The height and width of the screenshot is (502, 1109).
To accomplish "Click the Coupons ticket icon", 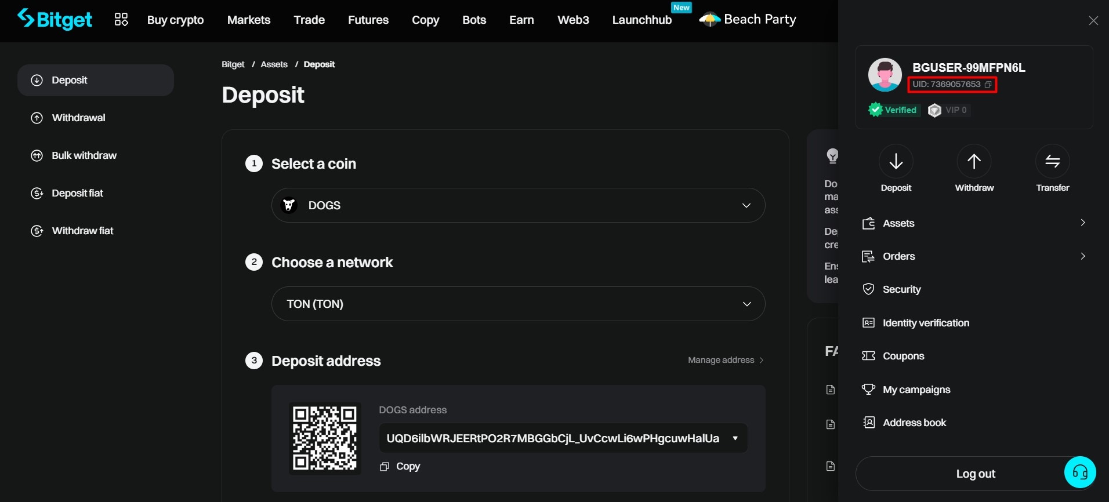I will click(x=868, y=356).
